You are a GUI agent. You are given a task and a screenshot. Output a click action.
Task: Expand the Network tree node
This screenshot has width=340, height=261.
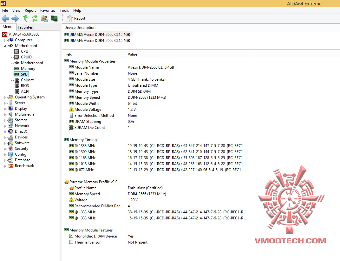(5, 126)
